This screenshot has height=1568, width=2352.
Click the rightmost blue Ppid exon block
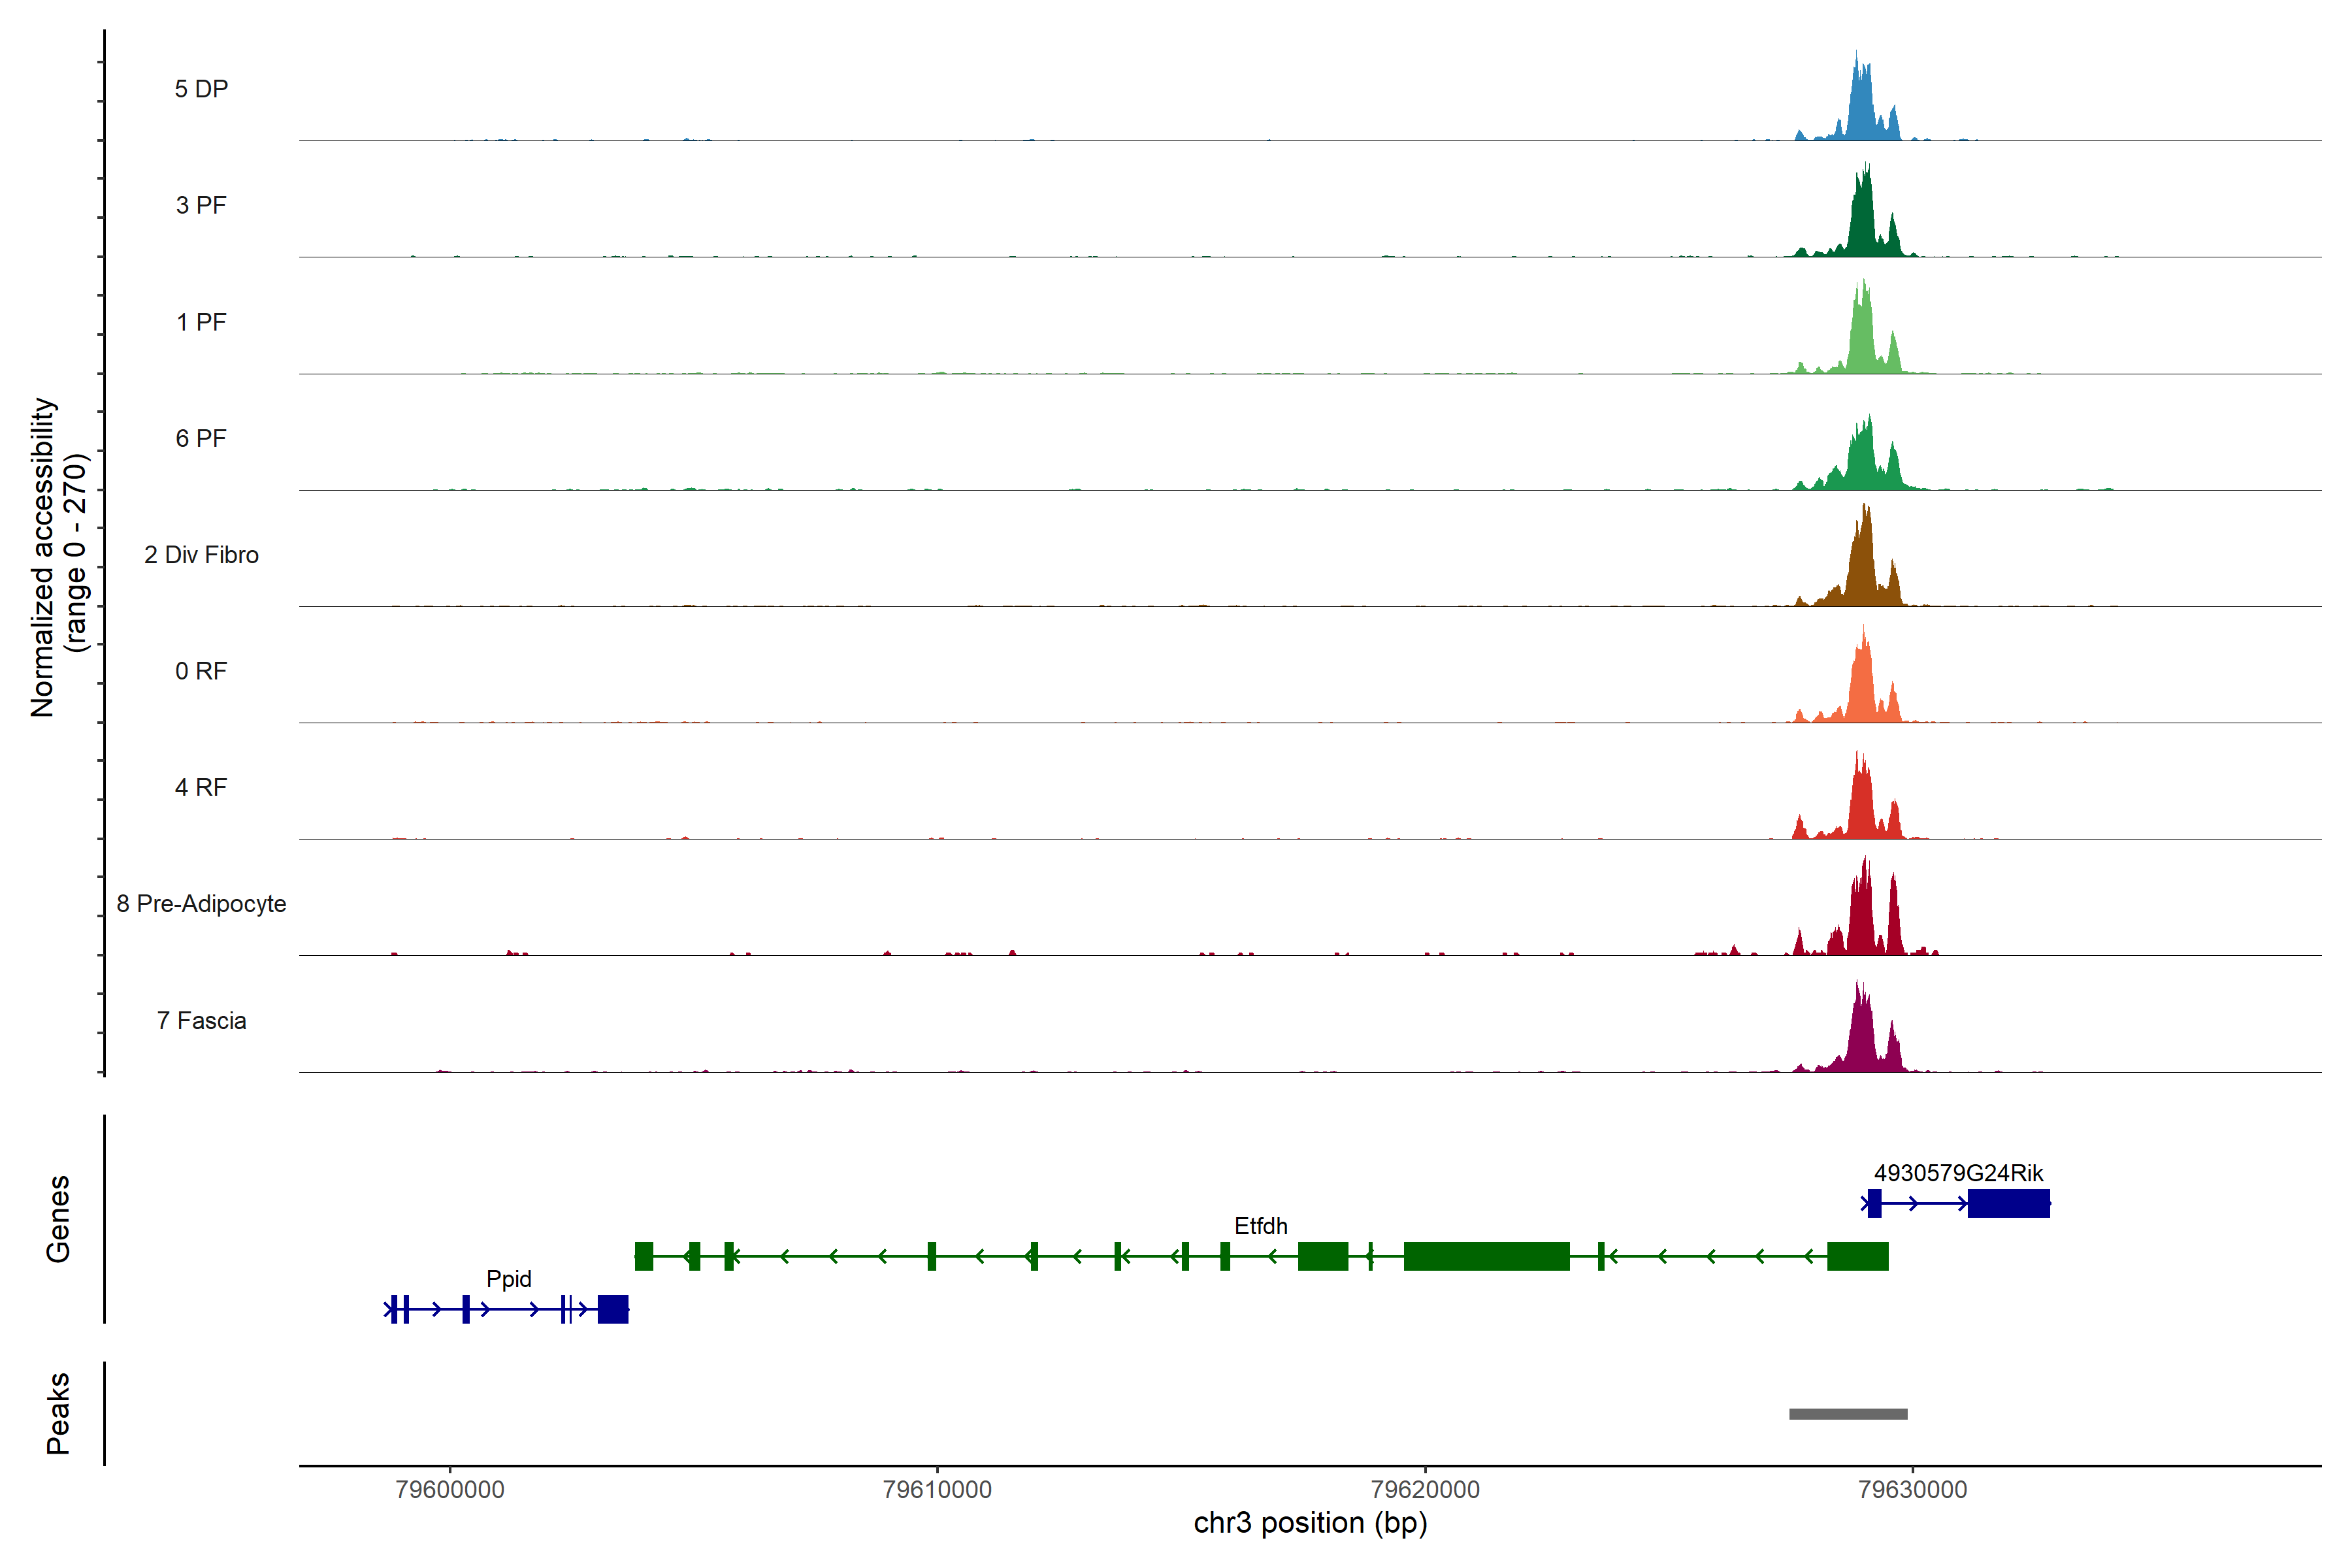(613, 1308)
